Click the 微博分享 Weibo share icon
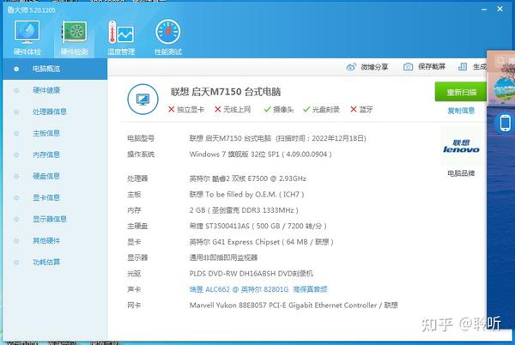Screen dimensions: 515x345 pyautogui.click(x=351, y=67)
